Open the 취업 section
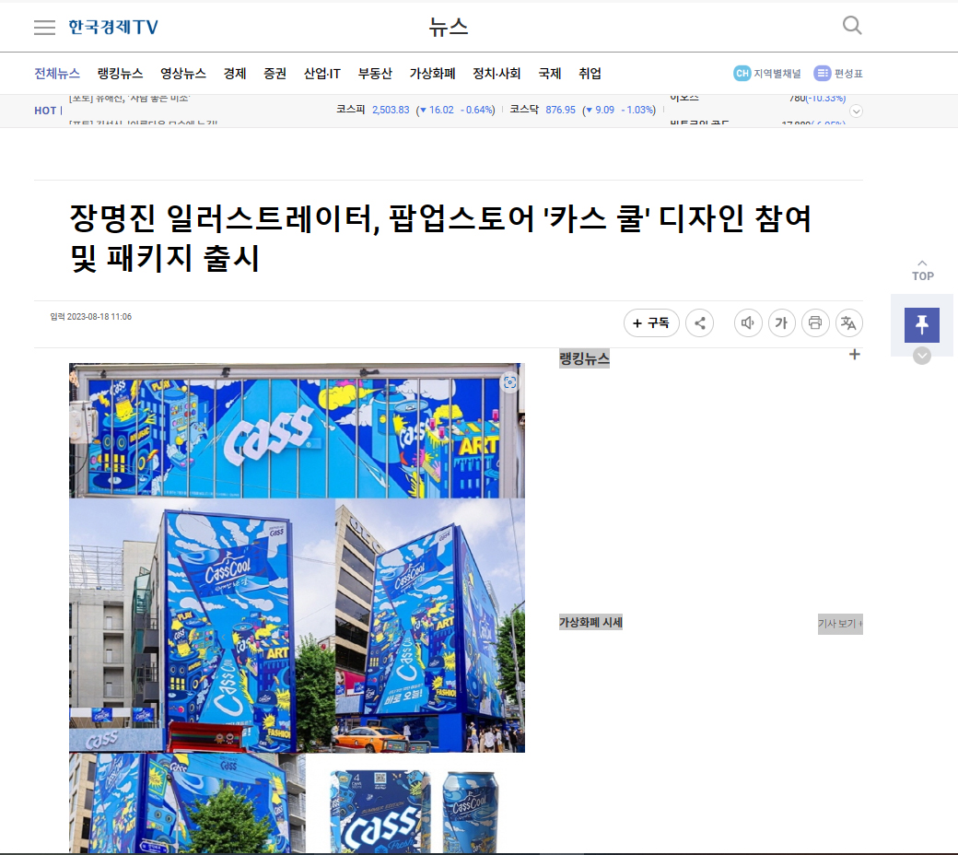The height and width of the screenshot is (855, 958). coord(590,74)
